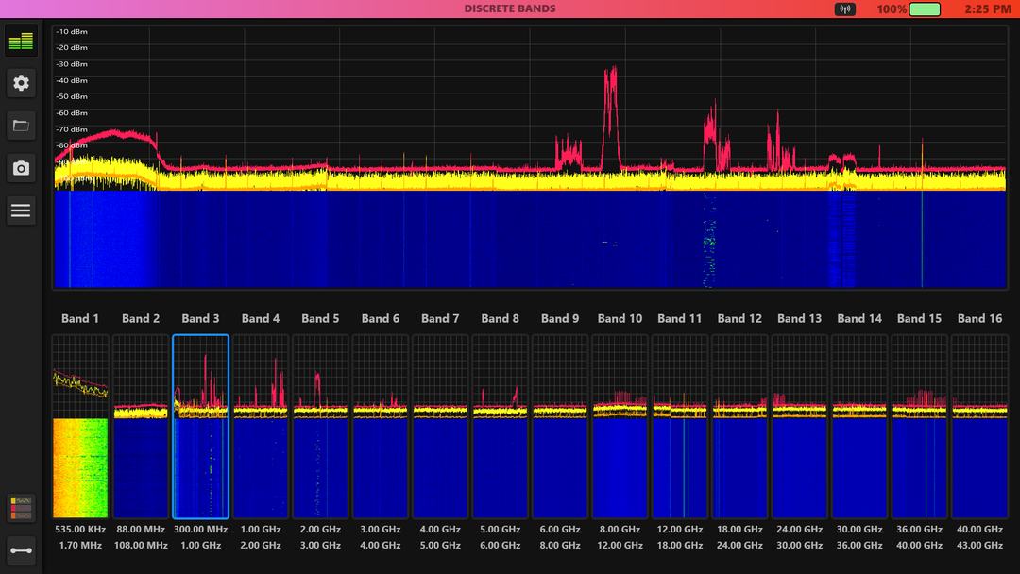1020x574 pixels.
Task: Select the Band 1 thumbnail
Action: (80, 426)
